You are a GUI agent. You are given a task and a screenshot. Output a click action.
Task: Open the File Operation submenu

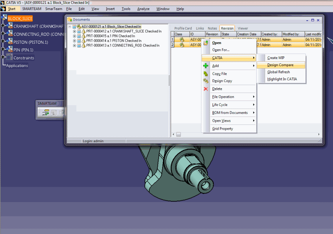(x=229, y=97)
